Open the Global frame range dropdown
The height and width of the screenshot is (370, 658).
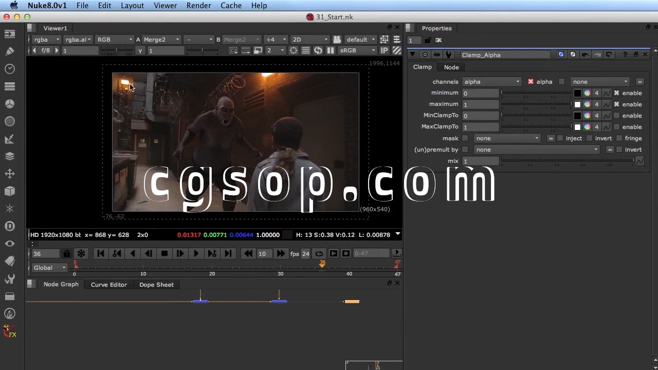(x=49, y=268)
